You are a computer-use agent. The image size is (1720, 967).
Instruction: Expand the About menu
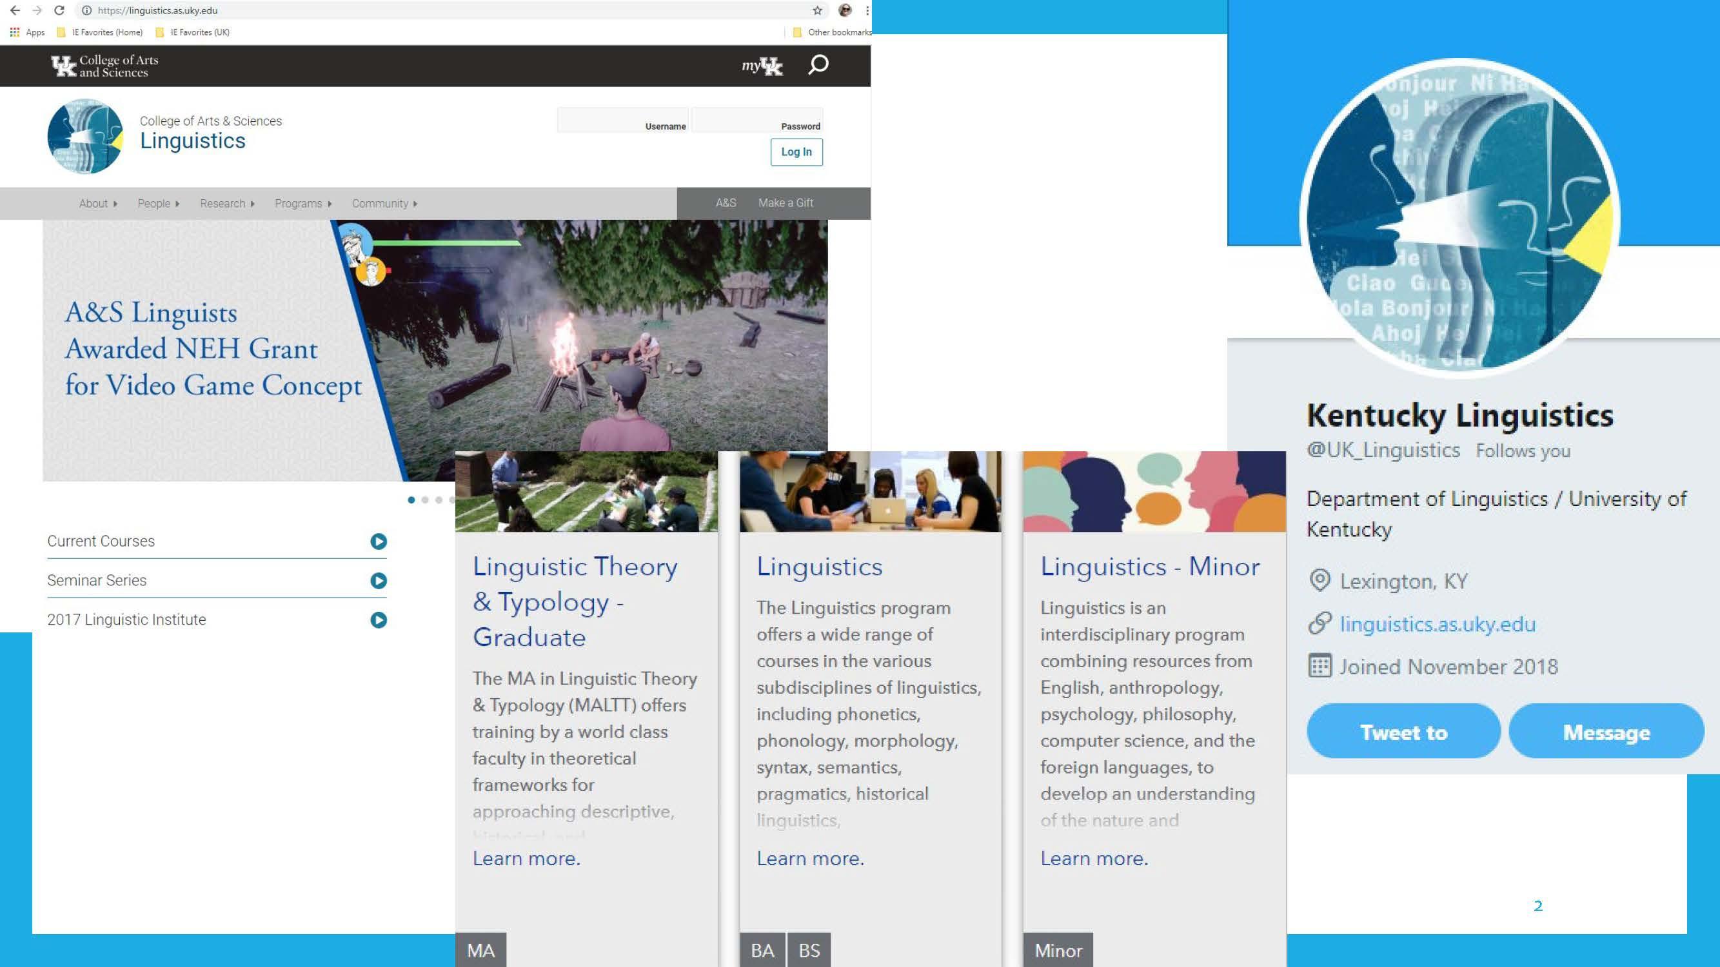98,204
